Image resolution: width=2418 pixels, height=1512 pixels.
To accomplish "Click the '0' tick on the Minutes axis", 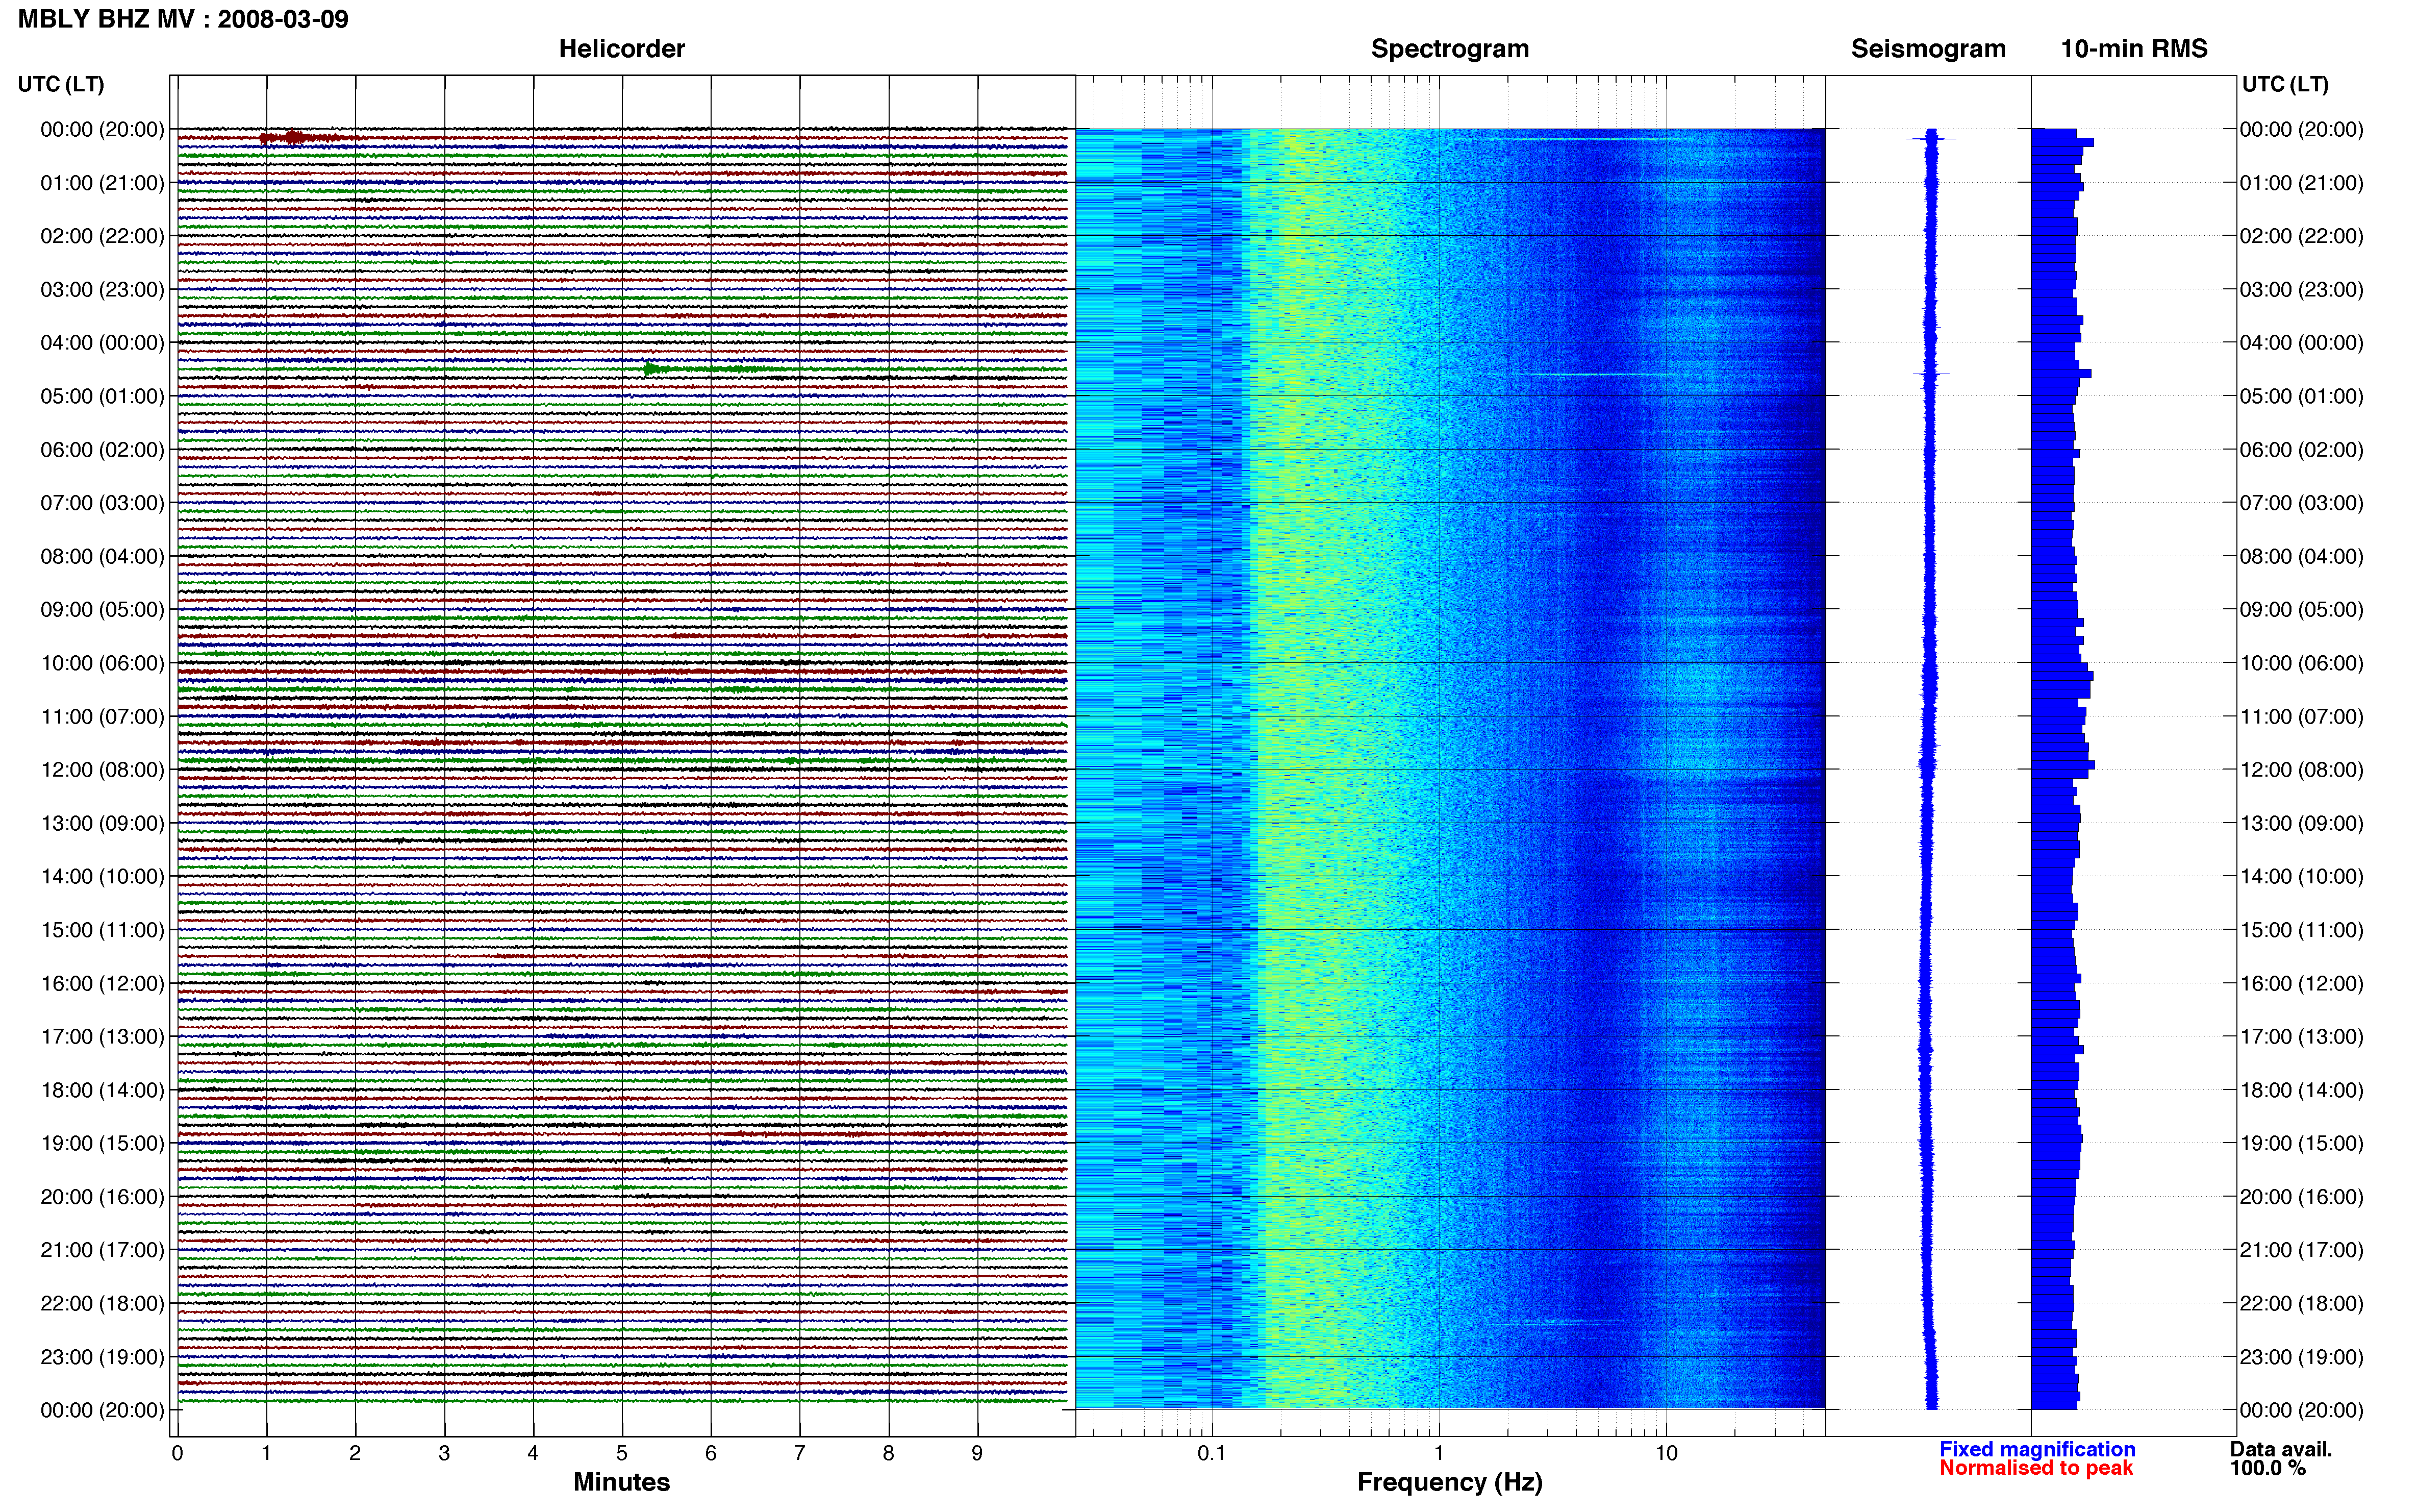I will tap(177, 1453).
